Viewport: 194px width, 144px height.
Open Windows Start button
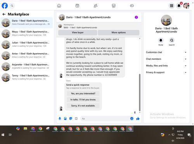tap(3, 135)
